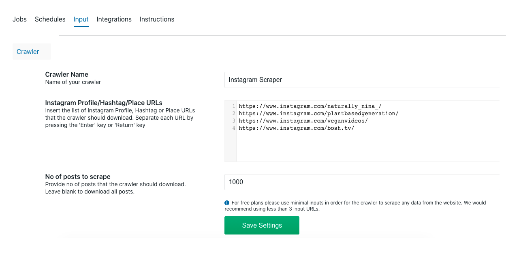This screenshot has height=256, width=506.
Task: Click the Instagram Profile/Hashtag/Place URLs label
Action: click(104, 103)
